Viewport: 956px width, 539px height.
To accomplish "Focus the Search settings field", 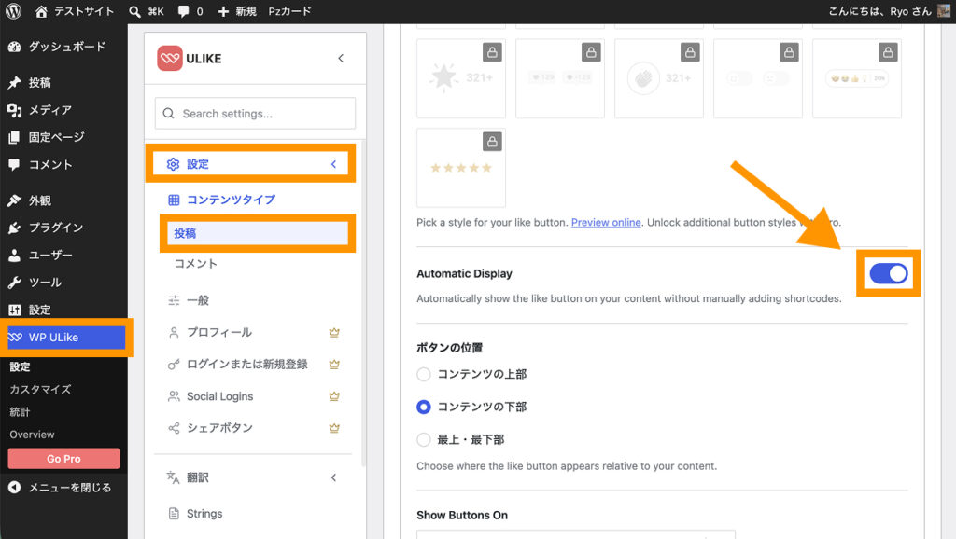I will [x=255, y=113].
